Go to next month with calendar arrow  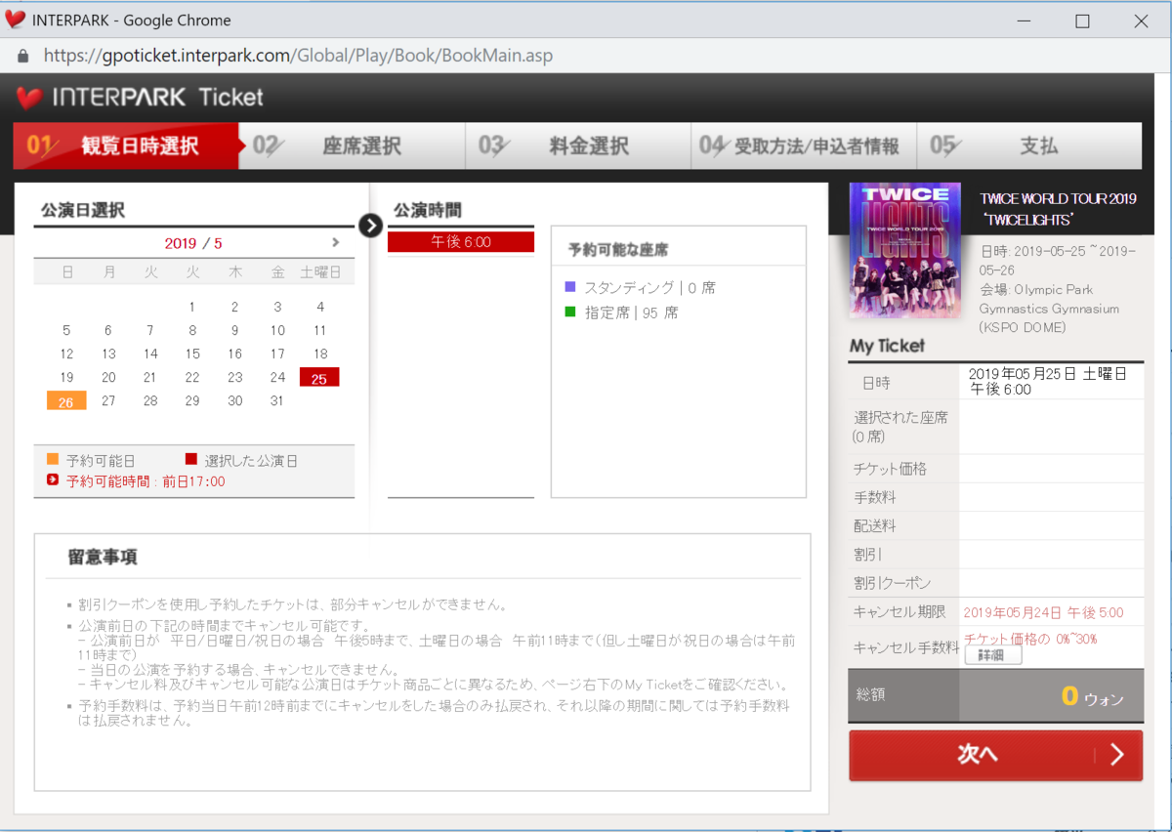336,242
